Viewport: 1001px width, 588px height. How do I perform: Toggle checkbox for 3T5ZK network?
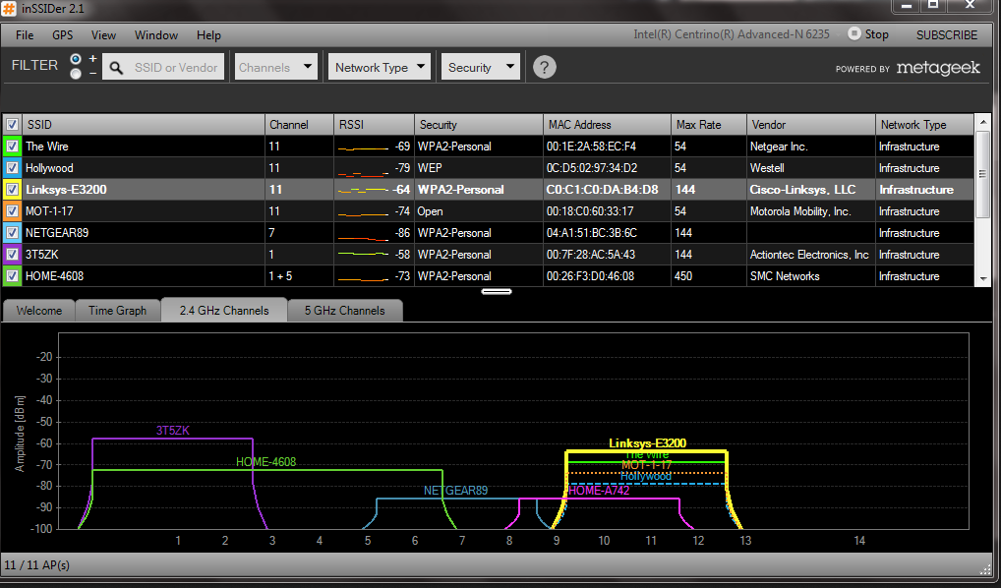(12, 254)
